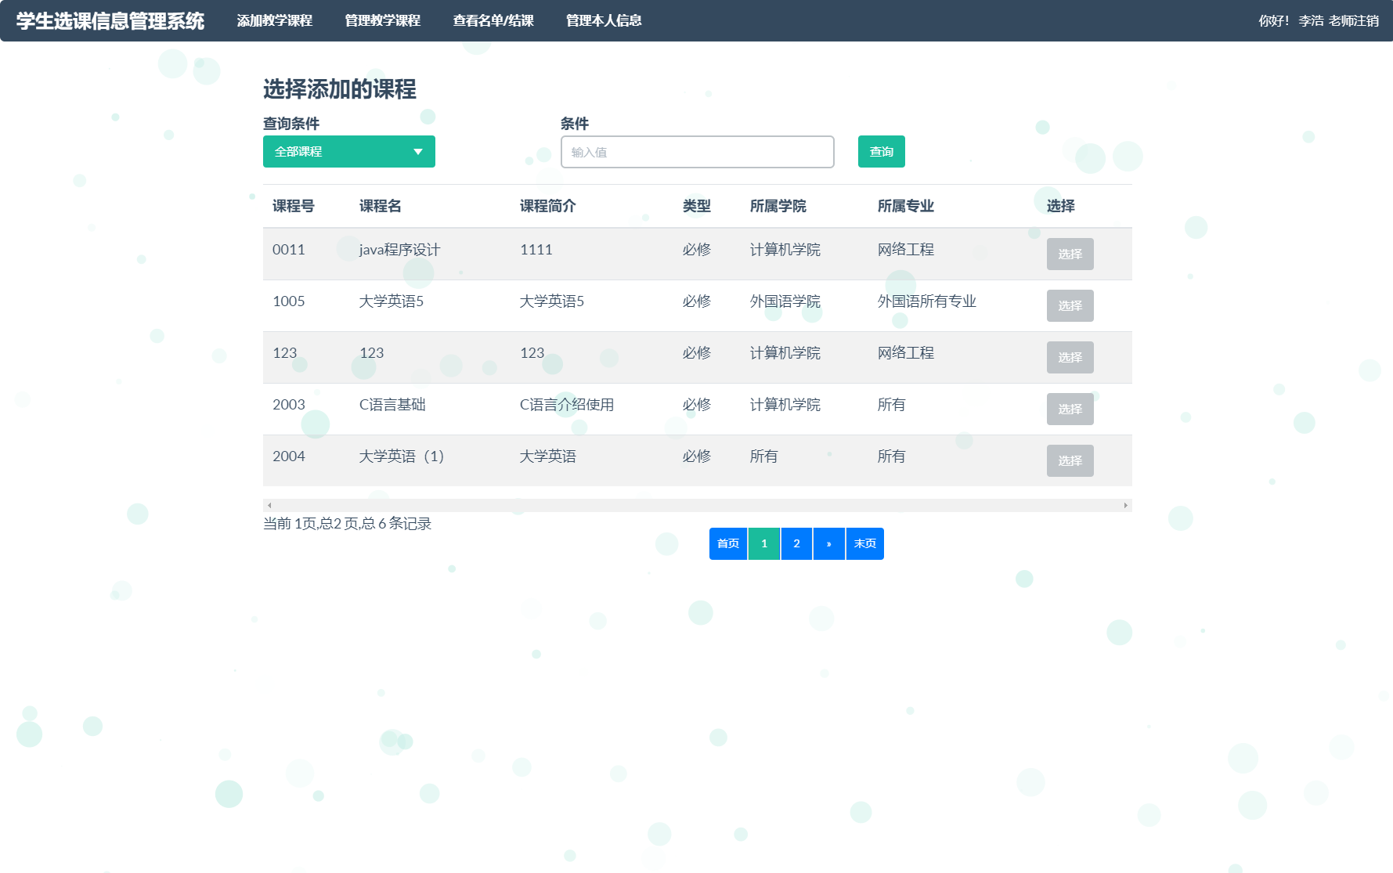Select 大学英语（1）course 2004

(1070, 460)
